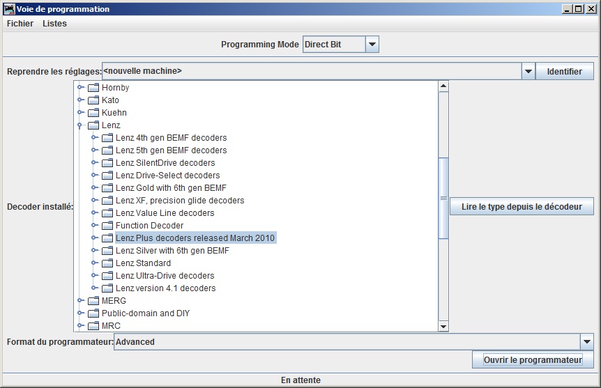Viewport: 601px width, 388px height.
Task: Click Lenz Gold with 6th gen folder icon
Action: click(107, 188)
